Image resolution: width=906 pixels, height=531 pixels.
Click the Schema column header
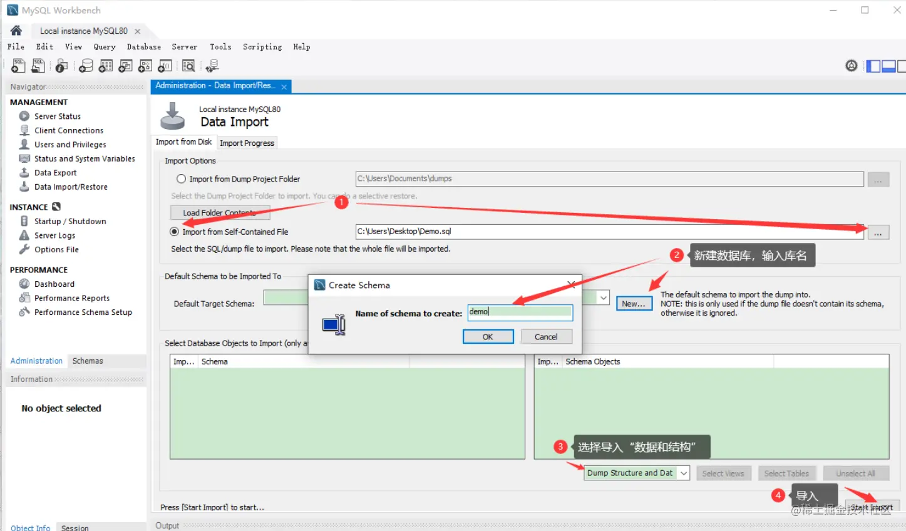point(304,361)
